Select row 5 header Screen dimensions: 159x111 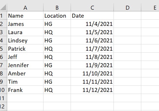[x=3, y=49]
